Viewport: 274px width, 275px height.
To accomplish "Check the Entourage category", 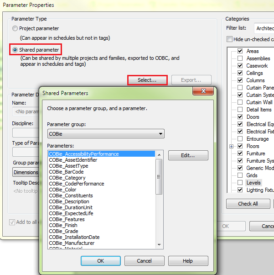I will pyautogui.click(x=240, y=139).
